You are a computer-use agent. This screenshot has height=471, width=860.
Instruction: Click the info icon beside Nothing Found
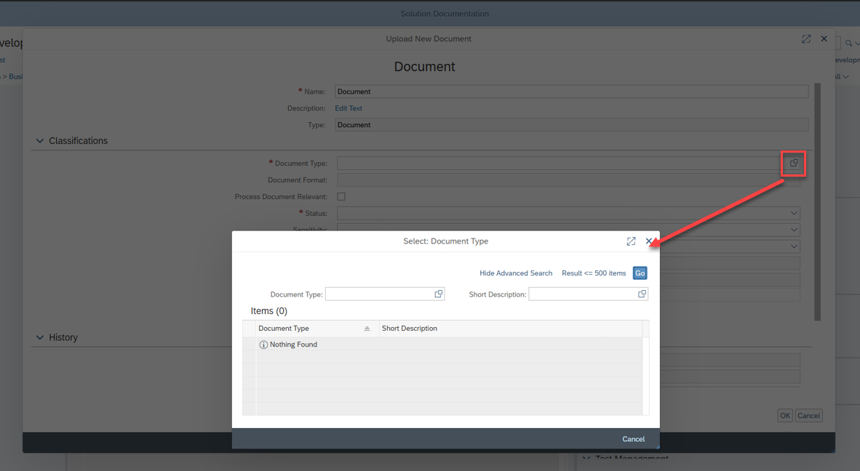[x=263, y=345]
